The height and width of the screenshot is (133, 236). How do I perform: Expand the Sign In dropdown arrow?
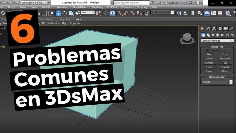coord(187,3)
